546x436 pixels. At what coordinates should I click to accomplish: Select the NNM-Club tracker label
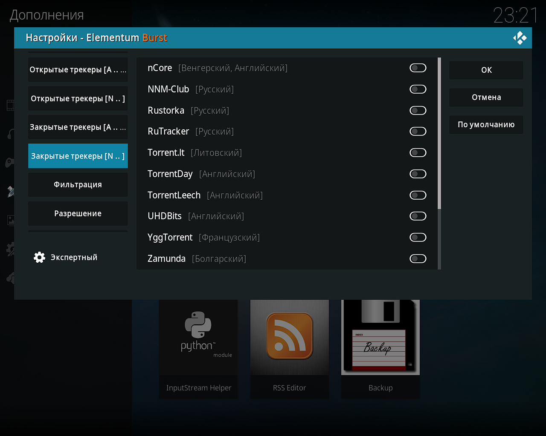[x=168, y=89]
